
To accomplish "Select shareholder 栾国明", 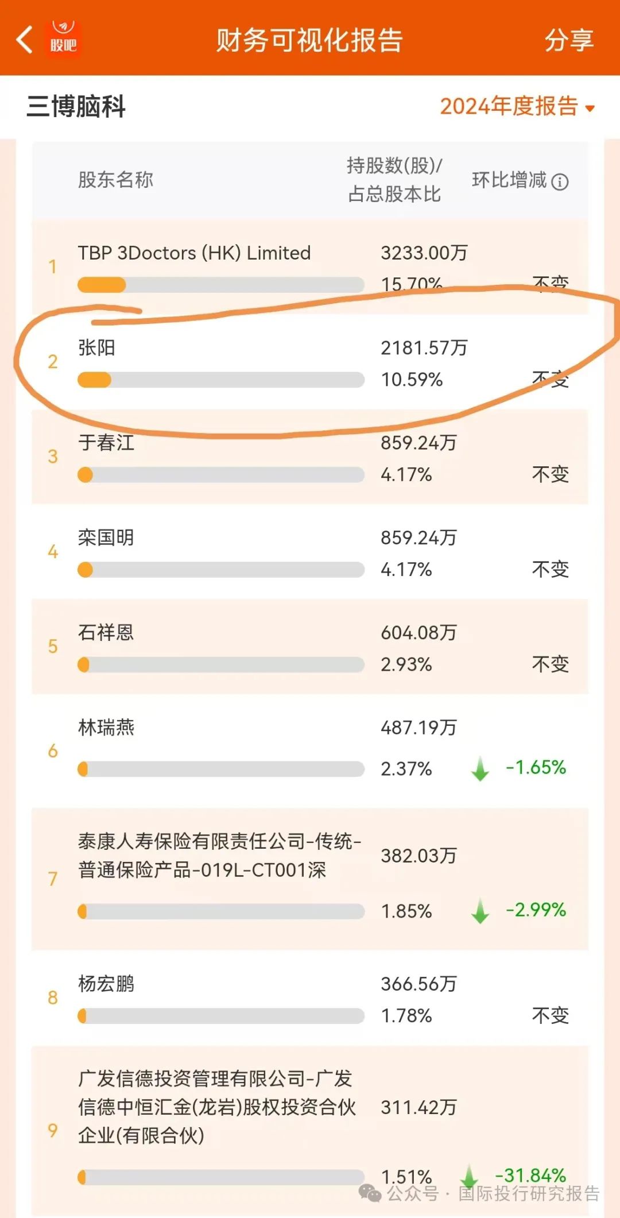I will (x=106, y=538).
